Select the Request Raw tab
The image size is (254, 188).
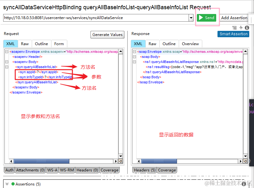pyautogui.click(x=25, y=44)
